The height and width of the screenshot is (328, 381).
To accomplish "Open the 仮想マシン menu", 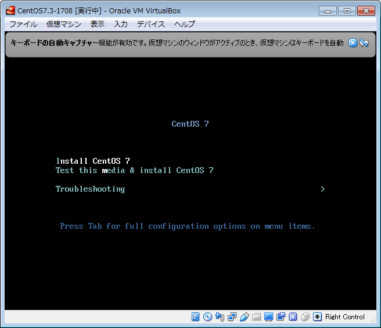I will pos(64,24).
